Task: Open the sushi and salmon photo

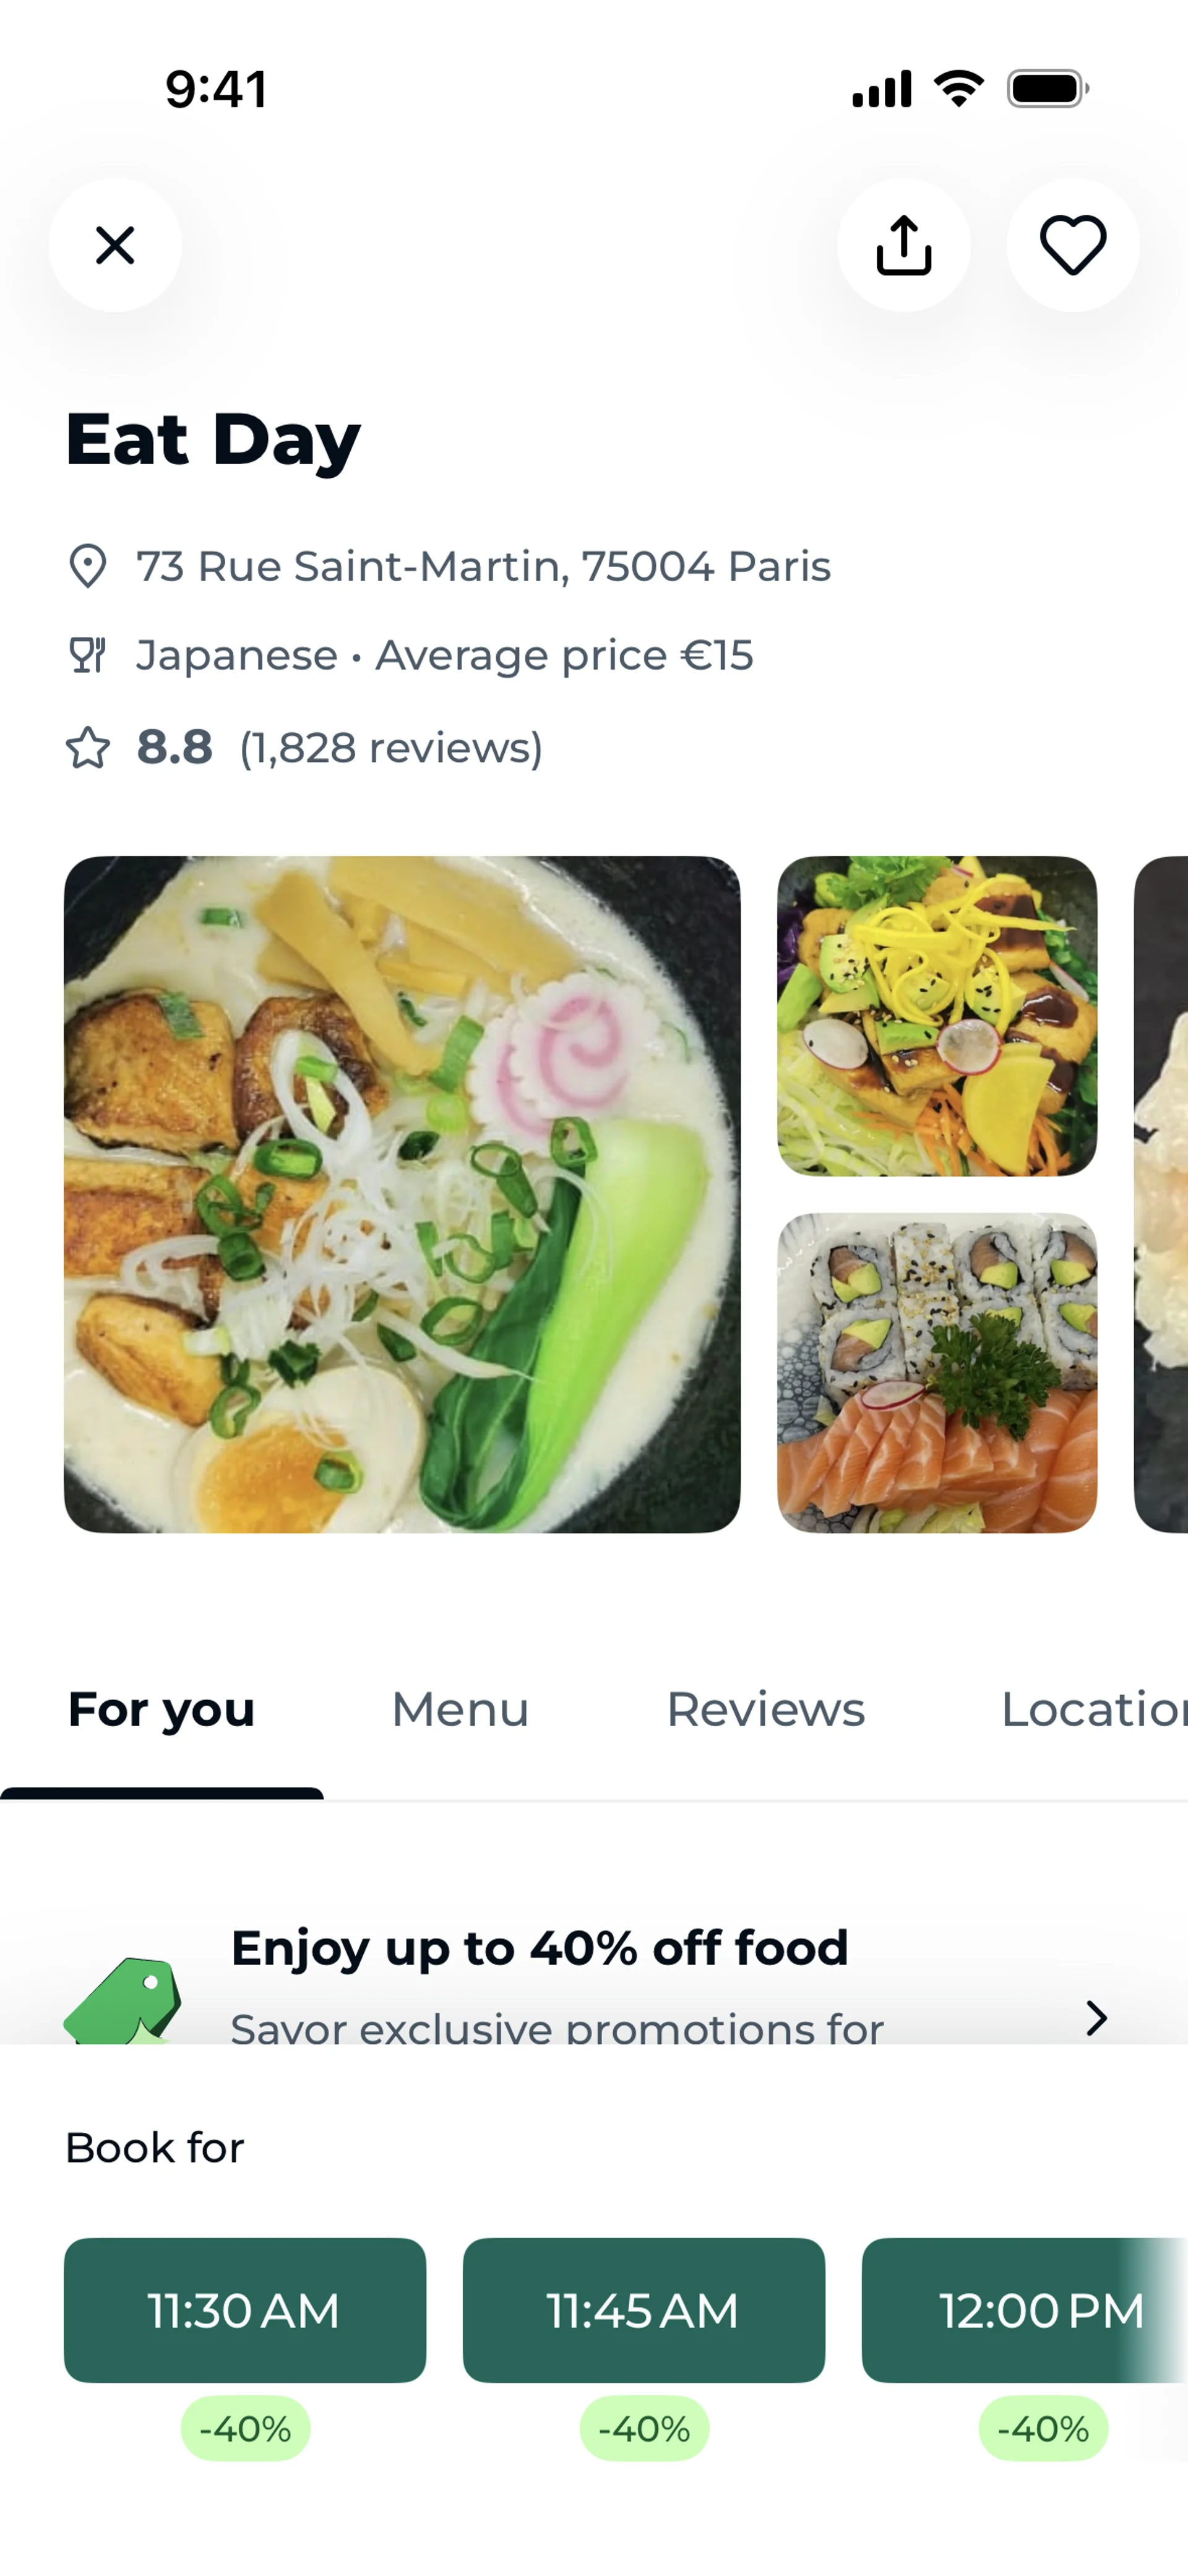Action: pos(937,1372)
